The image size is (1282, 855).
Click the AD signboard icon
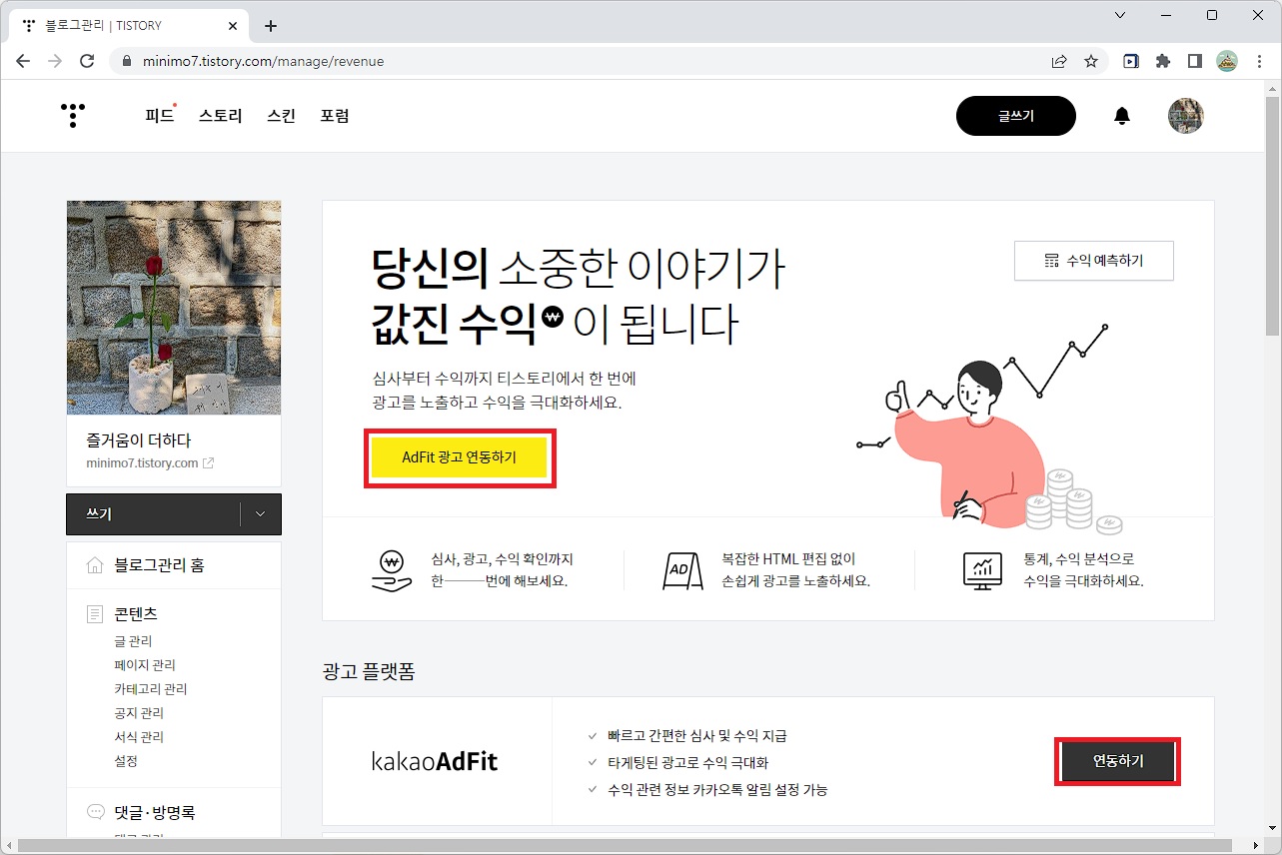pyautogui.click(x=683, y=569)
